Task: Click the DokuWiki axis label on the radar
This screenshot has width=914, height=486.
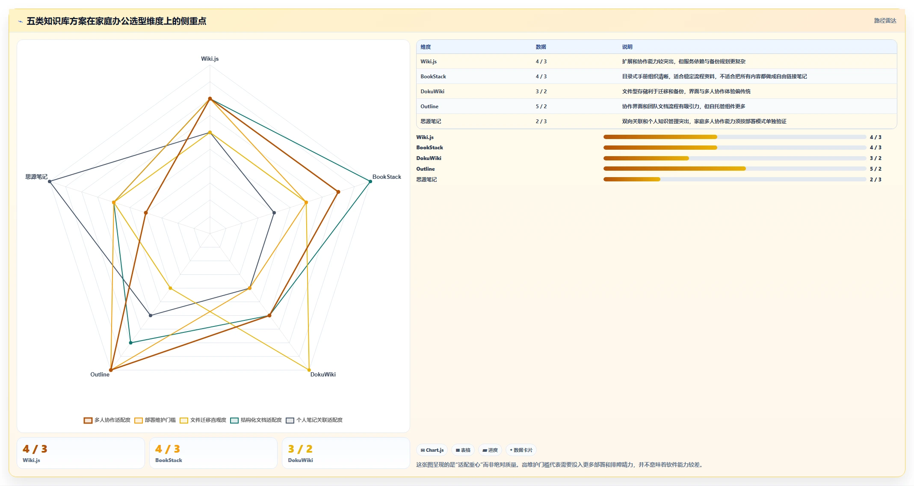Action: point(323,374)
